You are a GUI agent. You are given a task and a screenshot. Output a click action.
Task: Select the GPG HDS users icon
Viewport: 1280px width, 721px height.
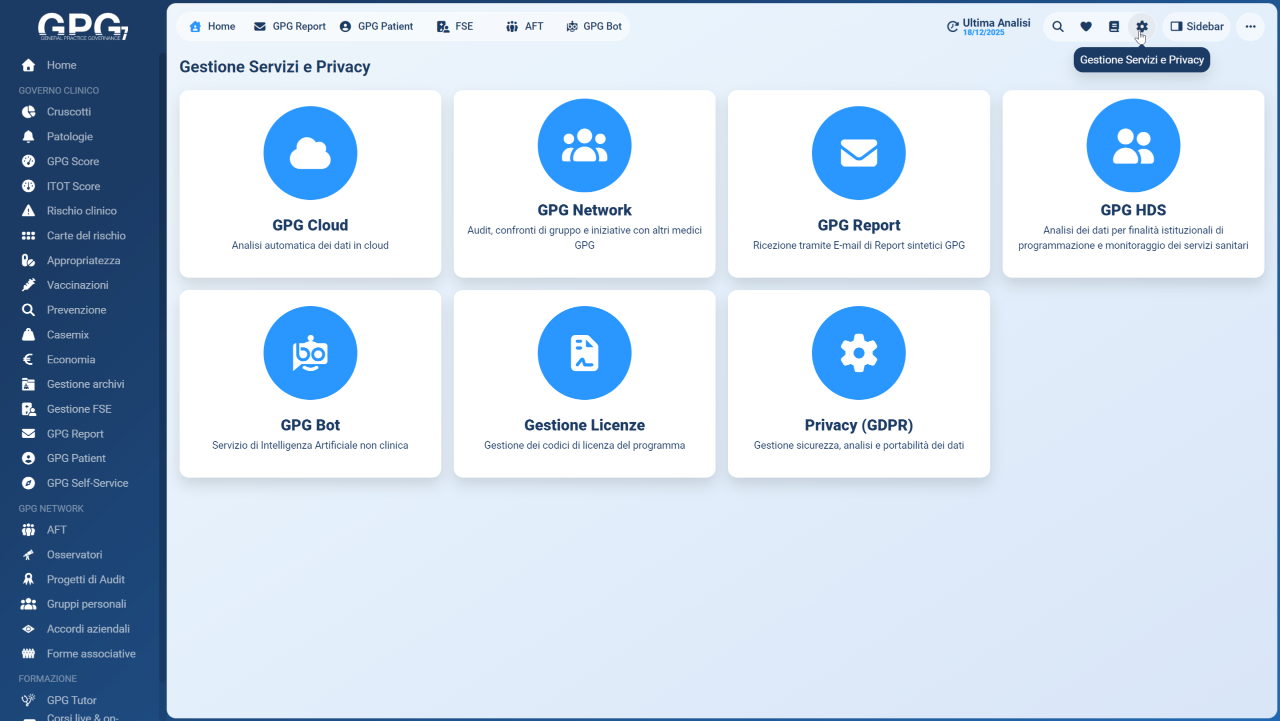(1132, 145)
